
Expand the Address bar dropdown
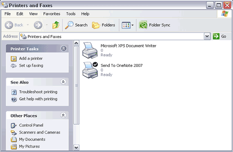click(x=207, y=36)
